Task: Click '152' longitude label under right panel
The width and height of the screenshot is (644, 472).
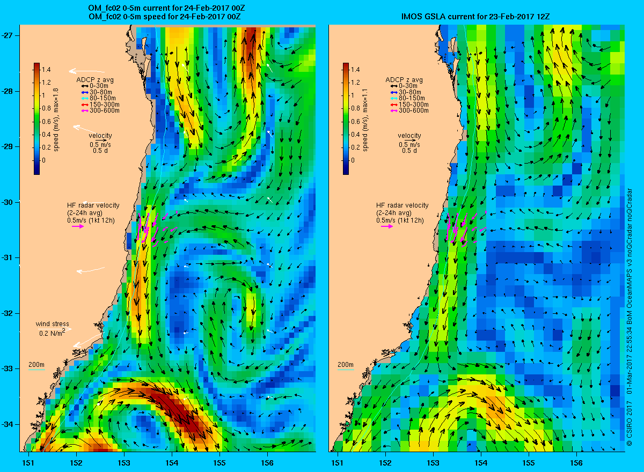Action: click(x=385, y=463)
